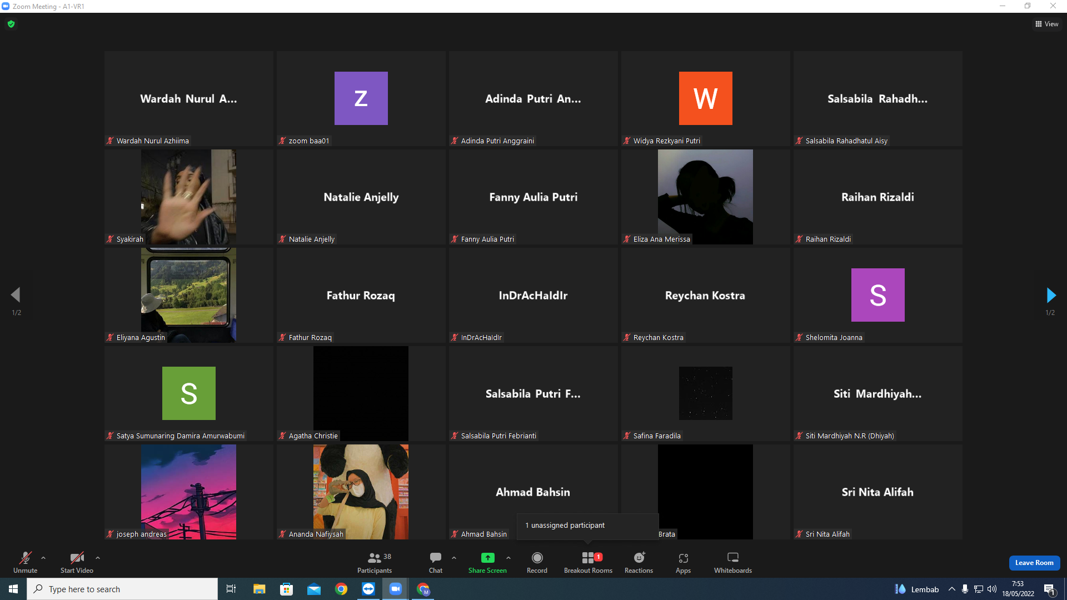Click Satya Sumunaring's green S avatar
This screenshot has height=600, width=1067.
188,393
